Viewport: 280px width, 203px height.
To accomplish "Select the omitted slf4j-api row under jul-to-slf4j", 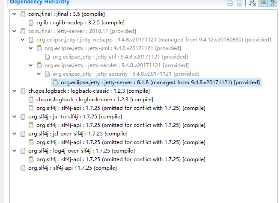I will (x=121, y=125).
